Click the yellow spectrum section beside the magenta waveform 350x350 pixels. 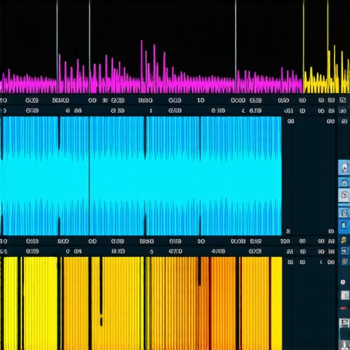point(326,68)
